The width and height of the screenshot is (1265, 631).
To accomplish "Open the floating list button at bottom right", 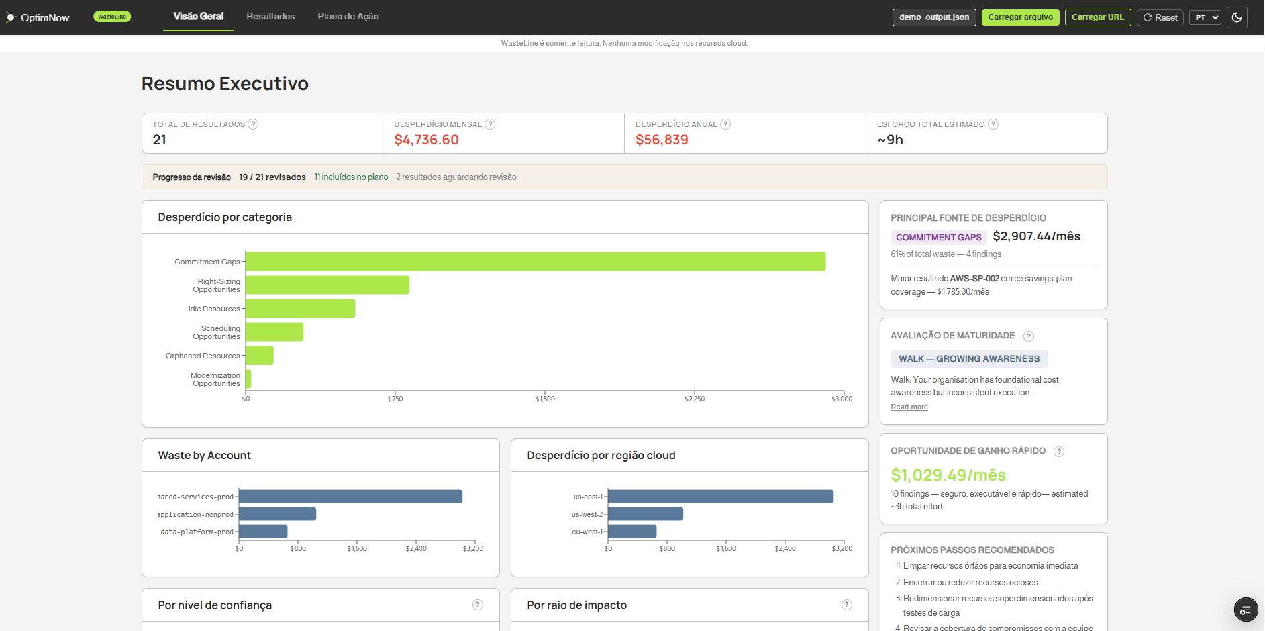I will click(1246, 610).
